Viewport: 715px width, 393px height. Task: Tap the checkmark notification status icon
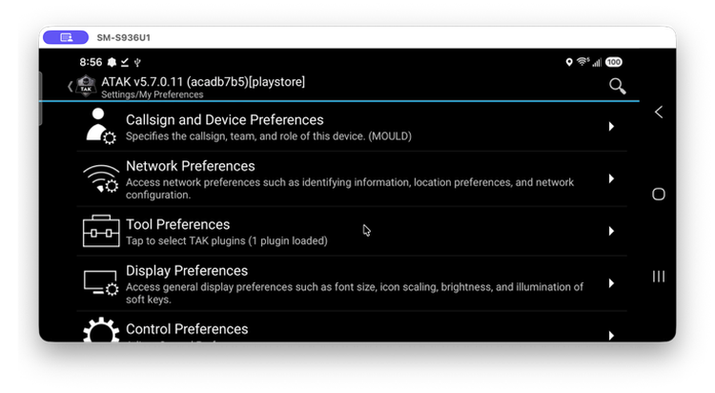pyautogui.click(x=125, y=62)
